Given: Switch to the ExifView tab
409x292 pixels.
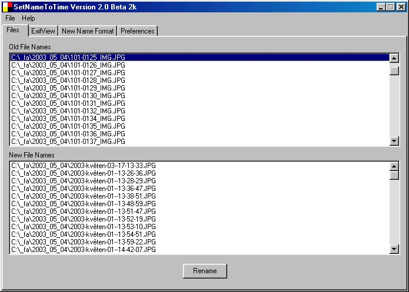Looking at the screenshot, I should click(43, 31).
